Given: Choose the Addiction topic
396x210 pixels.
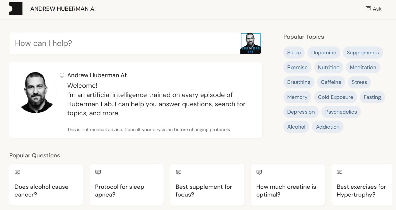Looking at the screenshot, I should [x=327, y=127].
